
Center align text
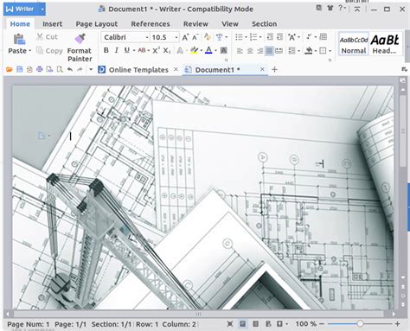250,51
